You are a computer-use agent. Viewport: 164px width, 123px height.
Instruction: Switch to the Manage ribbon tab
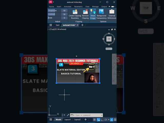[95, 7]
